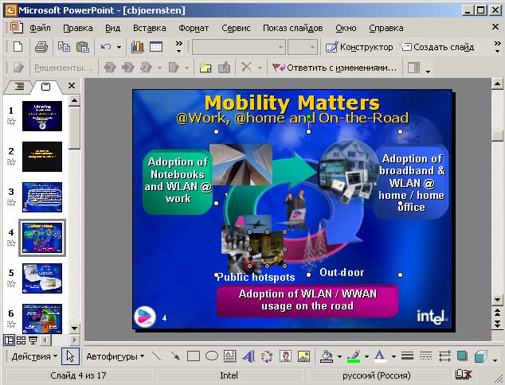The width and height of the screenshot is (505, 385).
Task: Toggle the select objects arrow tool
Action: click(70, 356)
